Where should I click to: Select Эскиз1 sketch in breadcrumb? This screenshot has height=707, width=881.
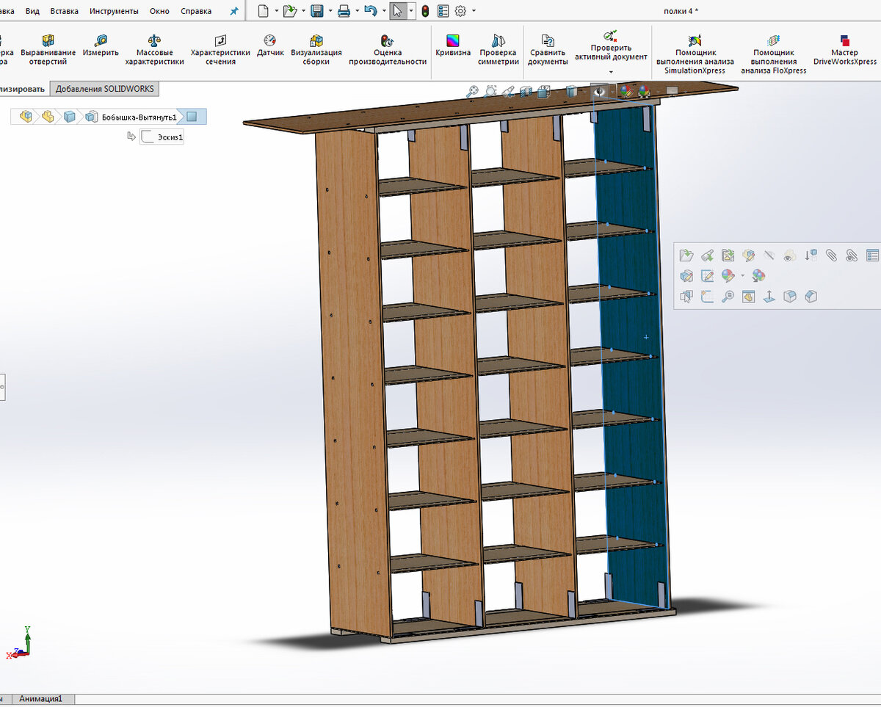(162, 137)
